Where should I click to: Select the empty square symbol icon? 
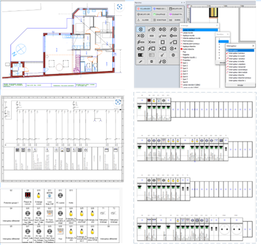click(163, 42)
